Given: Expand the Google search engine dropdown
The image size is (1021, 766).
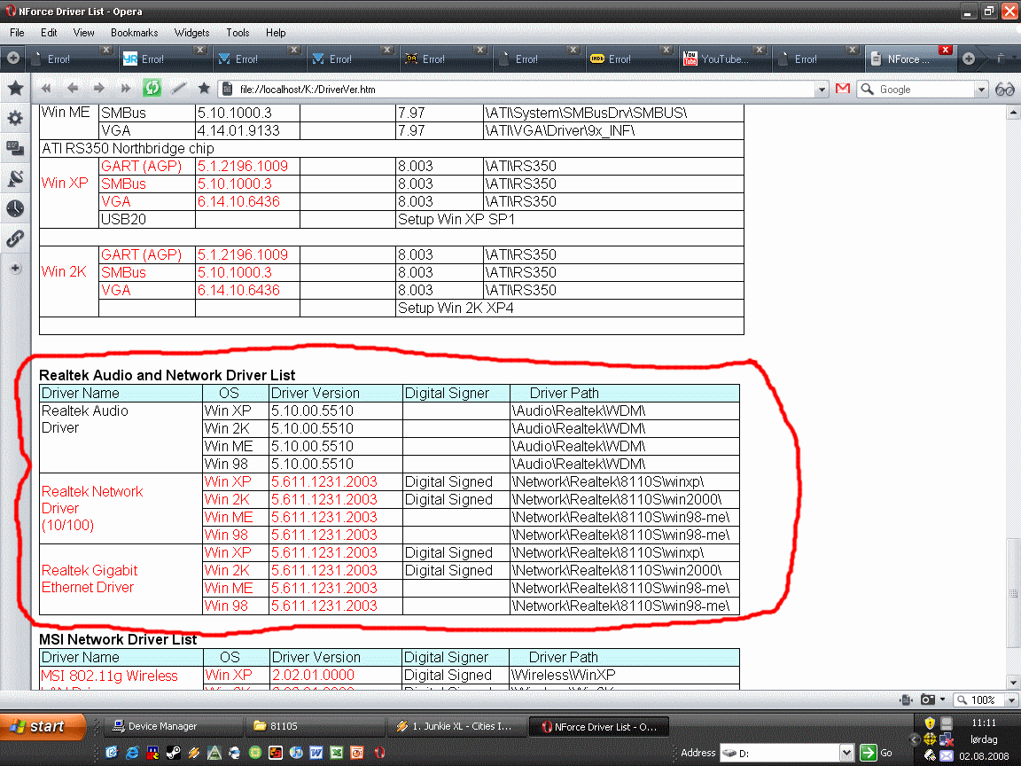Looking at the screenshot, I should click(981, 90).
